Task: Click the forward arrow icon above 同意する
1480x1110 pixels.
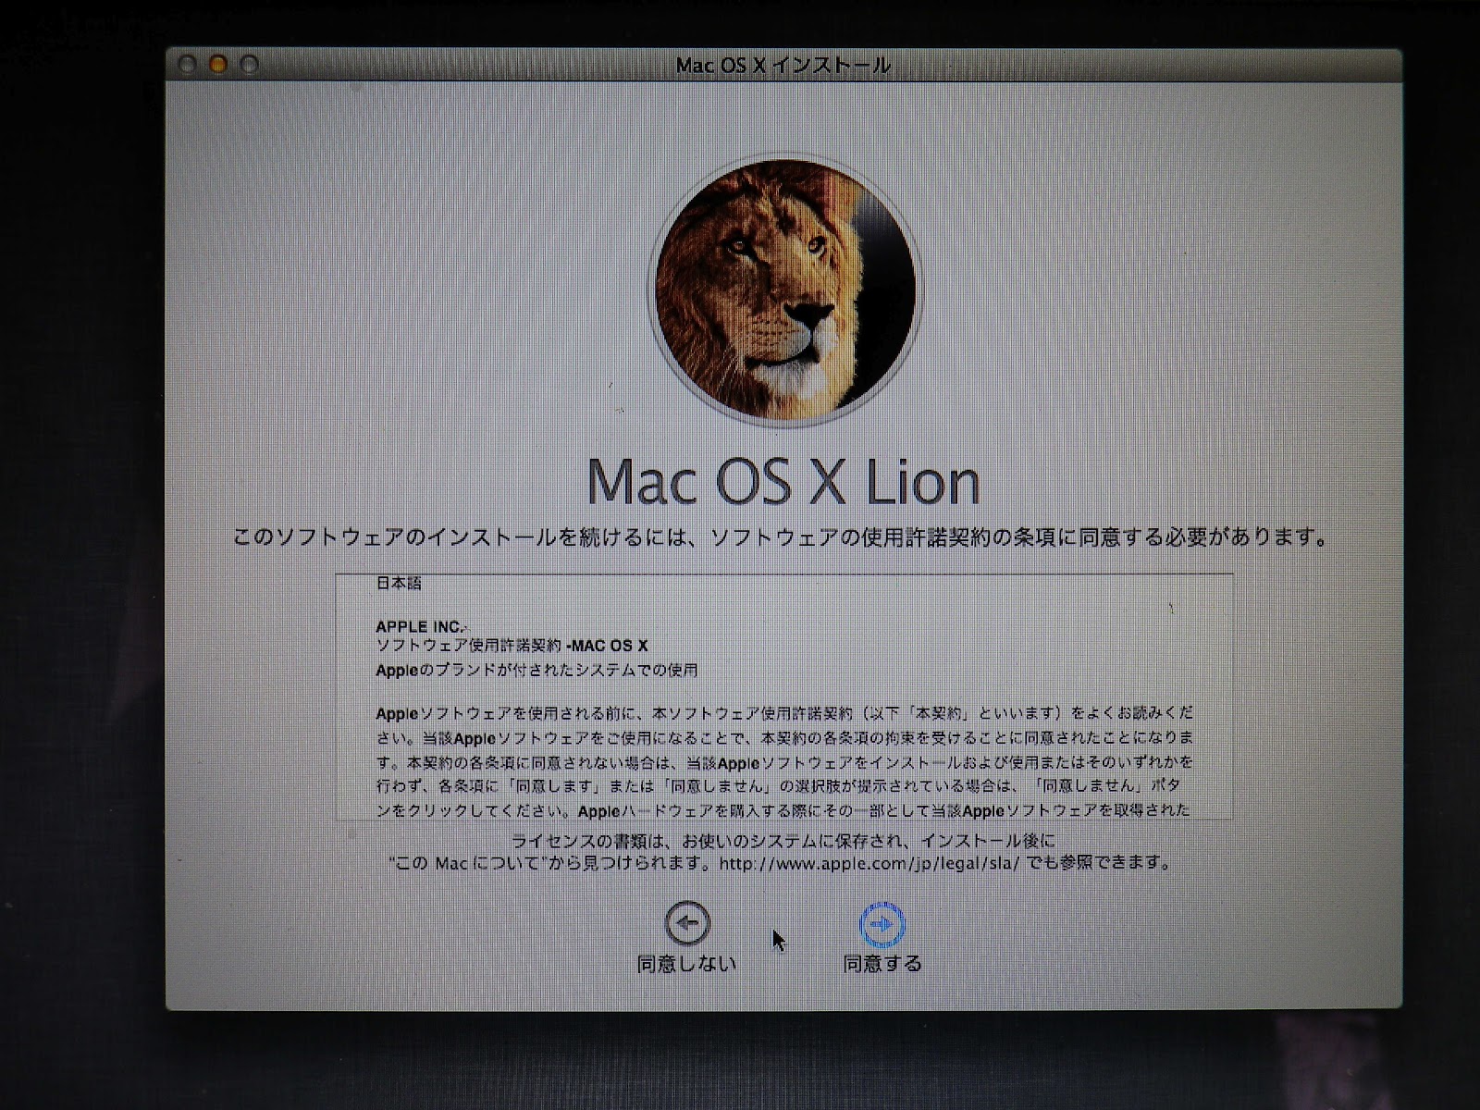Action: tap(882, 923)
